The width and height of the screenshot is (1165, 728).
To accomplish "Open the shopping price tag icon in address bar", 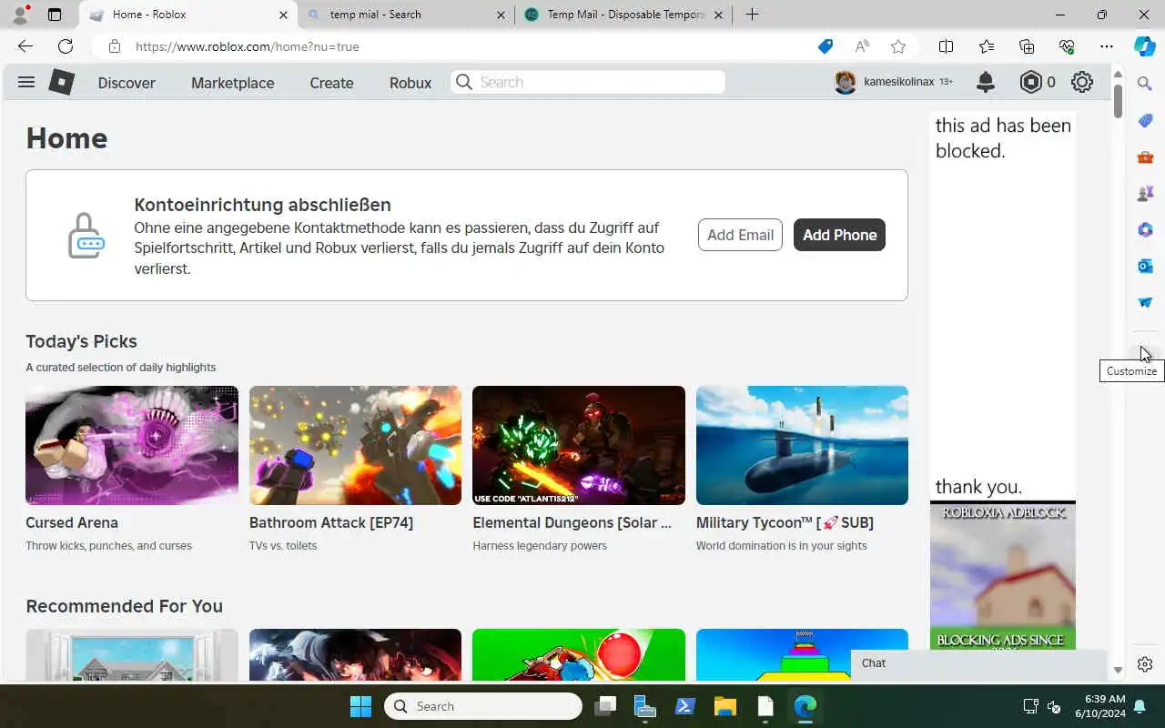I will (826, 46).
